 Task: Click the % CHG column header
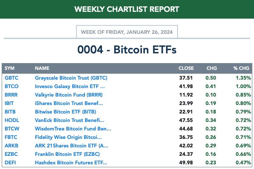(x=241, y=68)
